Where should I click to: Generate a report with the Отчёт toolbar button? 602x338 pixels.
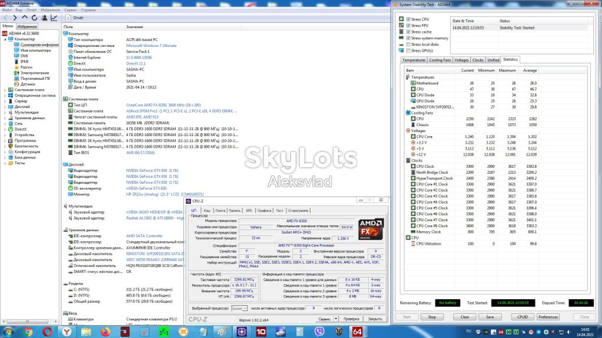coord(75,18)
